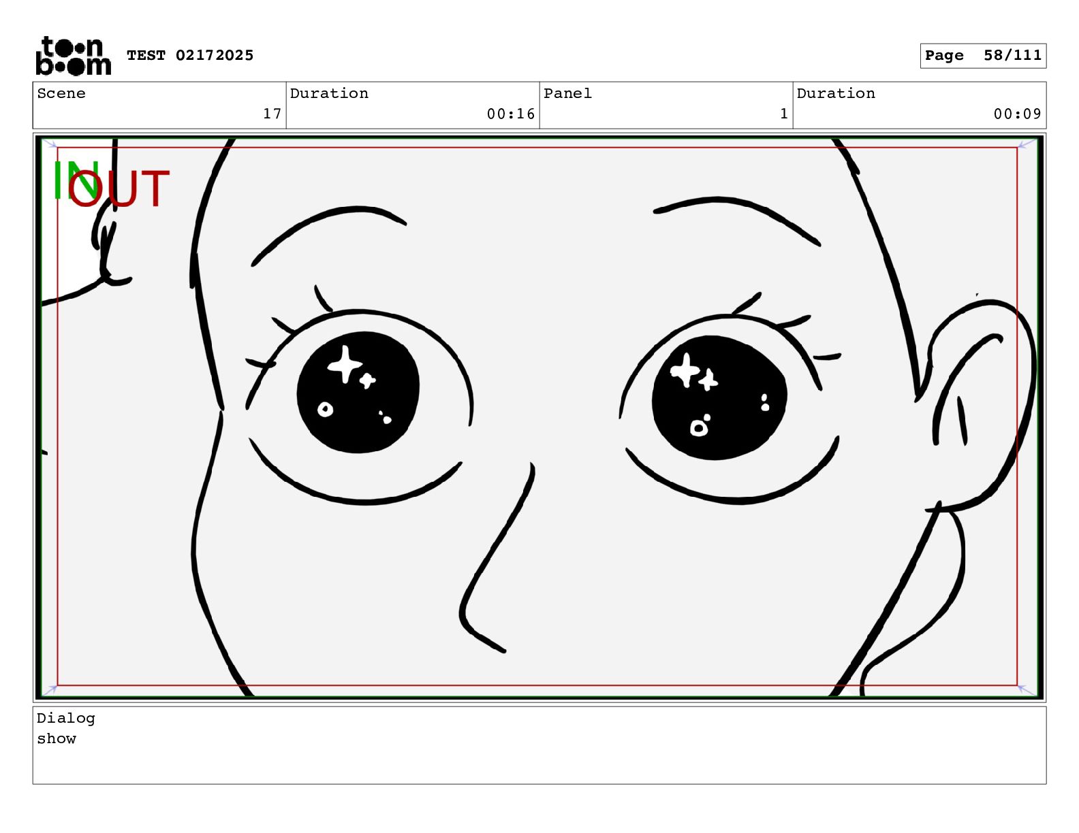Viewport: 1079px width, 833px height.
Task: Click the Panel header label
Action: (x=567, y=93)
